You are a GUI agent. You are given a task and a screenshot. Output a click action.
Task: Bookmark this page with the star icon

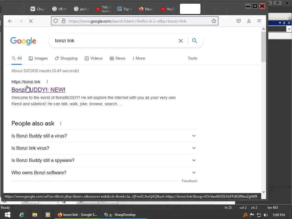[214, 21]
